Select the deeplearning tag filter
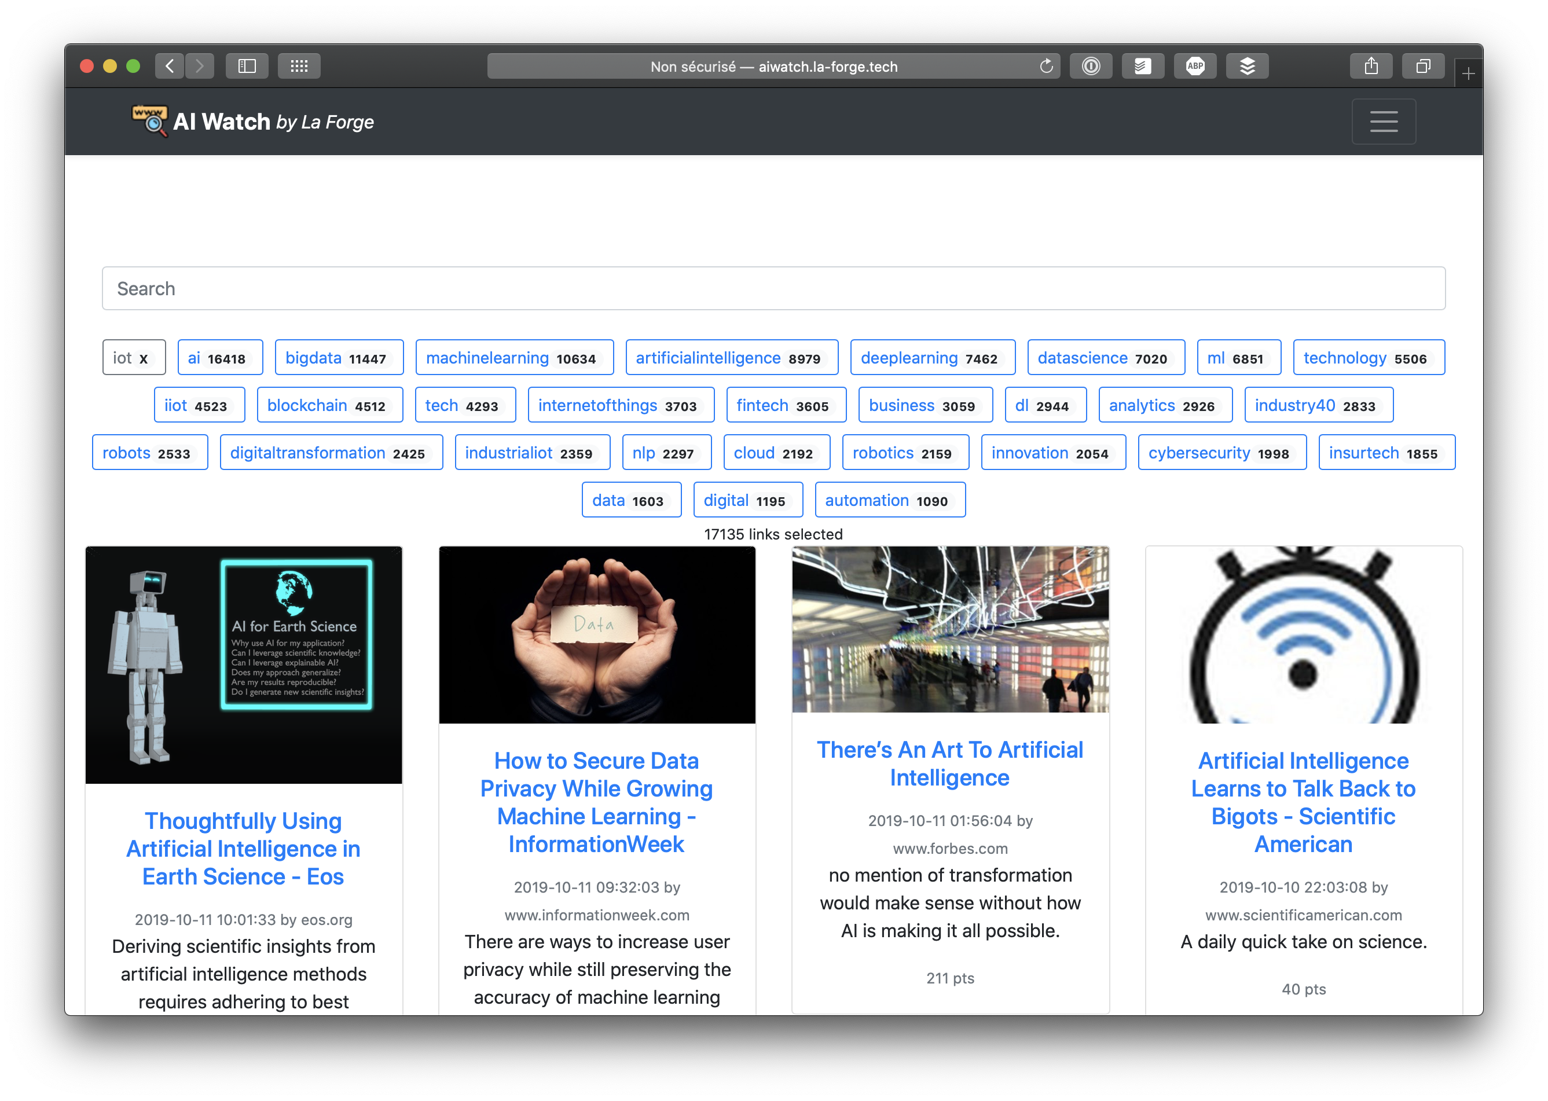1548x1101 pixels. (932, 357)
